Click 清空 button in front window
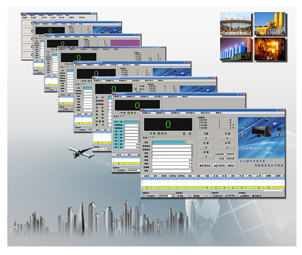 coord(231,166)
